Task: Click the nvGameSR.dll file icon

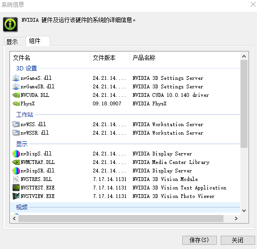Action: 16,86
